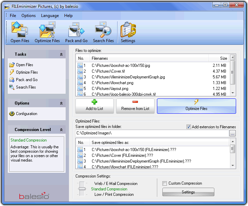The width and height of the screenshot is (248, 206).
Task: Click image icon of Cover.tif row
Action: coord(80,71)
